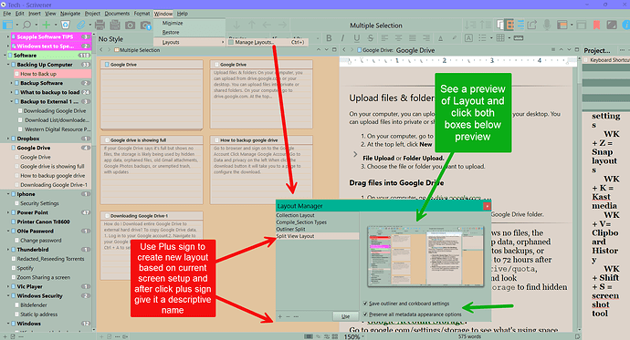This screenshot has height=340, width=630.
Task: Expand the Vlc Player folder
Action: [x=8, y=286]
